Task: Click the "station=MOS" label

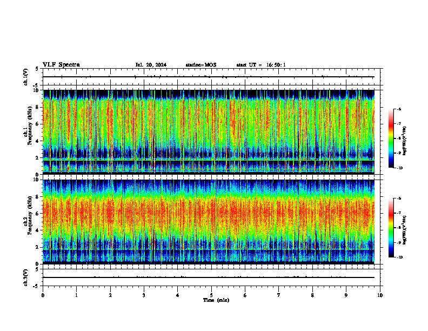Action: (201, 65)
